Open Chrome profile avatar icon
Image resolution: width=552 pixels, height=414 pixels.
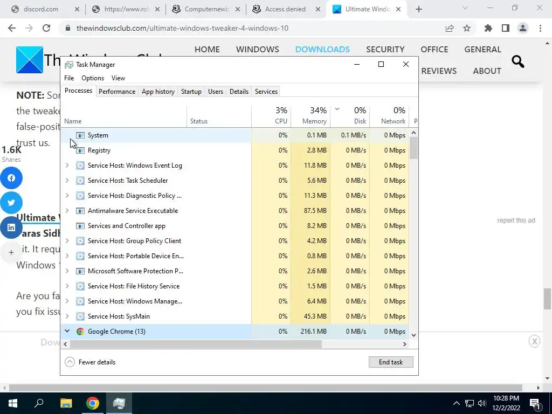click(523, 28)
